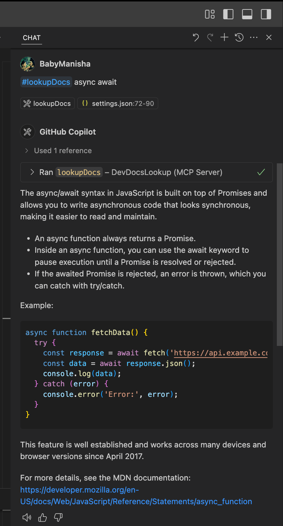Start a new chat with plus icon
Image resolution: width=283 pixels, height=526 pixels.
click(x=224, y=37)
